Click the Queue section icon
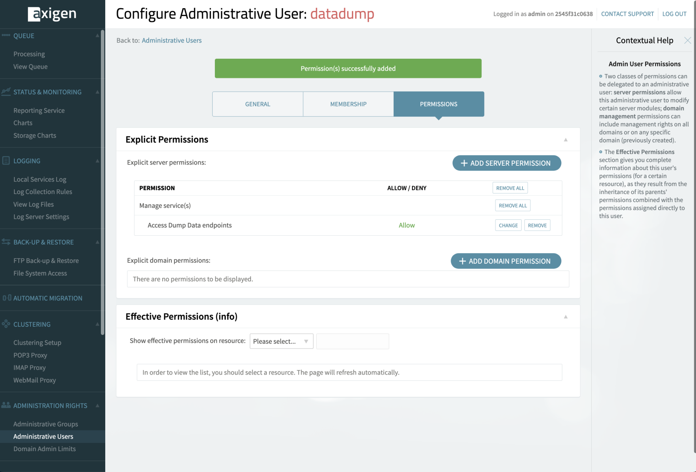 [x=6, y=35]
